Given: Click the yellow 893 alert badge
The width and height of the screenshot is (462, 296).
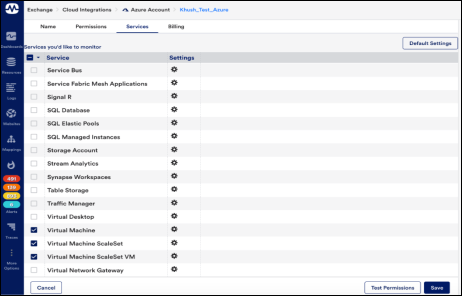Looking at the screenshot, I should (11, 196).
